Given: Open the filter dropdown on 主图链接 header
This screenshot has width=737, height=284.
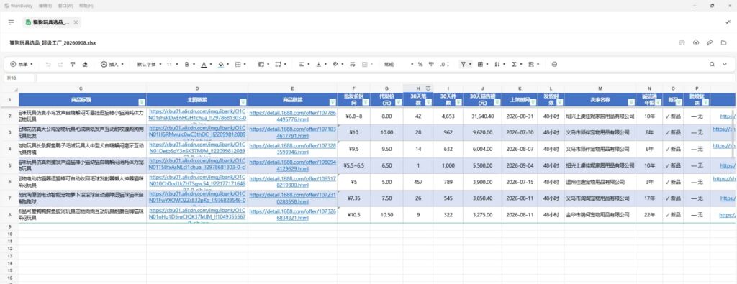Looking at the screenshot, I should [x=243, y=102].
